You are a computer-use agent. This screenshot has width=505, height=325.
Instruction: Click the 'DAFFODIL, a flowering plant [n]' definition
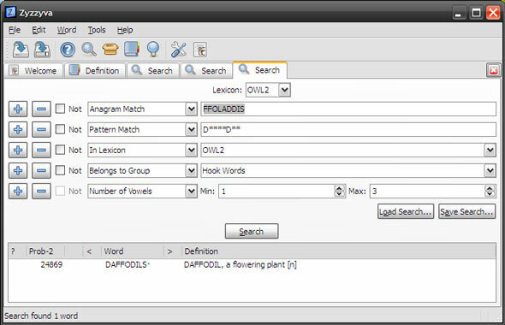241,265
